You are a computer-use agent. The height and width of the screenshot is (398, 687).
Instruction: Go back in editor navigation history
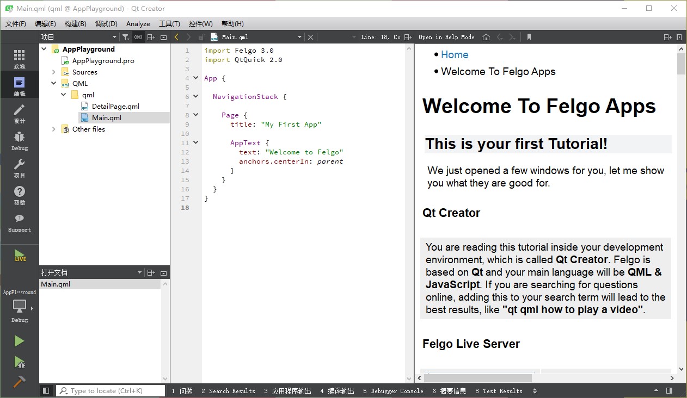pyautogui.click(x=176, y=37)
